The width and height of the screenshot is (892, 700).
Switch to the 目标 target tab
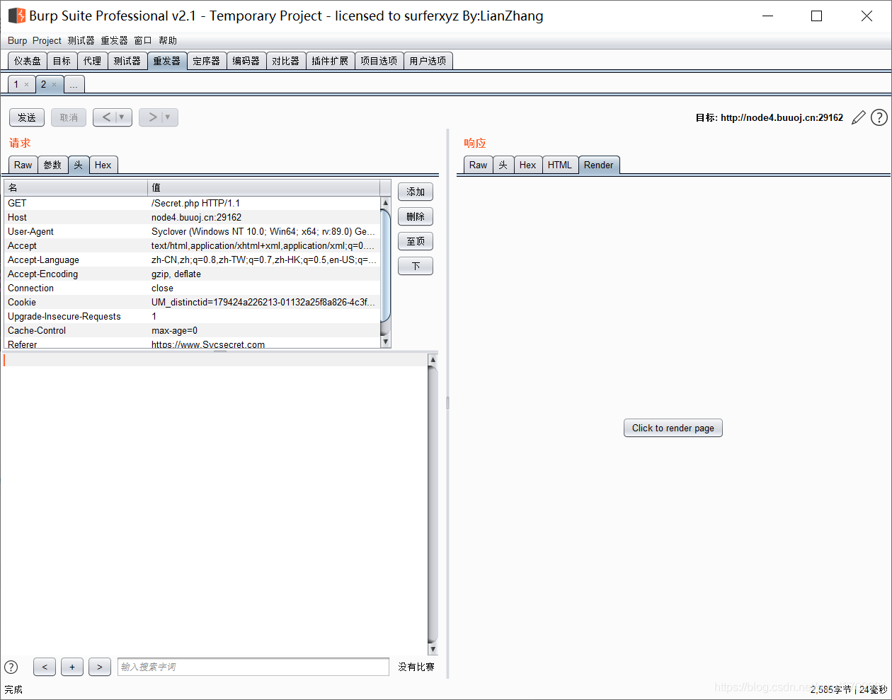[62, 61]
